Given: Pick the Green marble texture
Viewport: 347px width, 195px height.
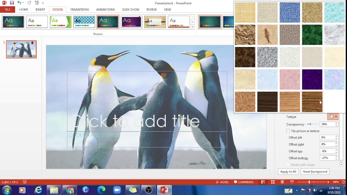Looking at the screenshot, I should (x=312, y=35).
